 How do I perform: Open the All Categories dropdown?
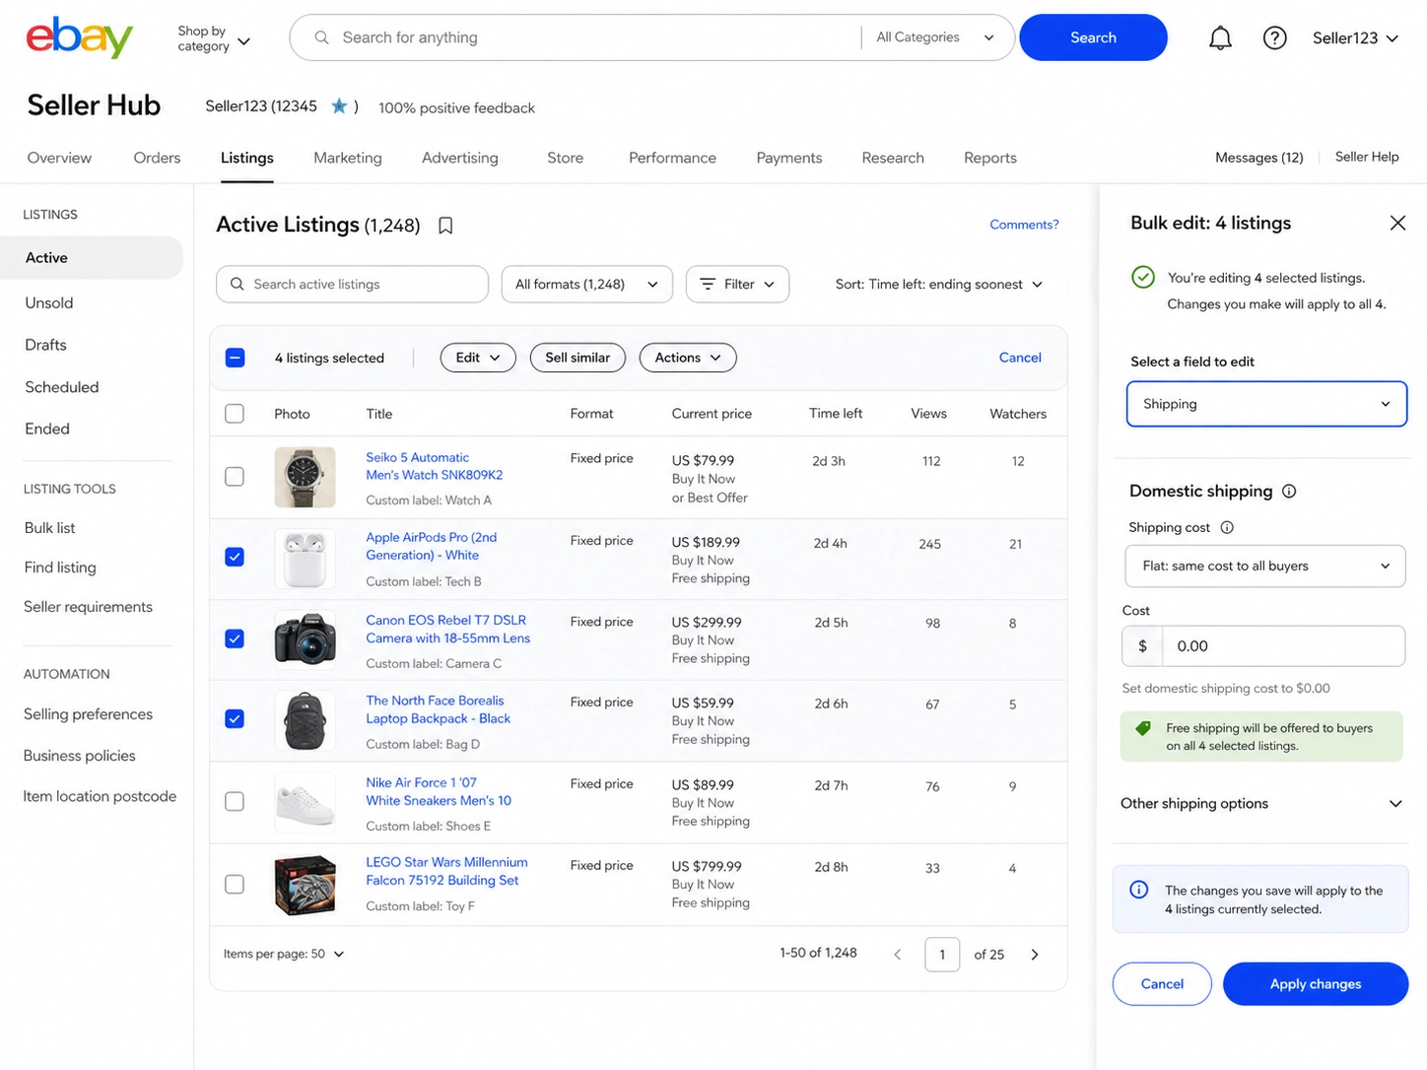934,37
